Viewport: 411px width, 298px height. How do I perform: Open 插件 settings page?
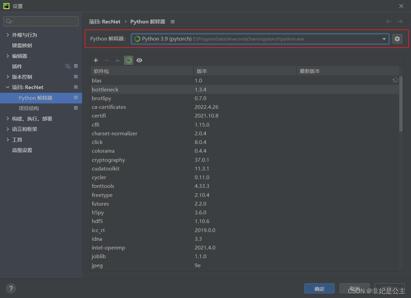click(17, 66)
